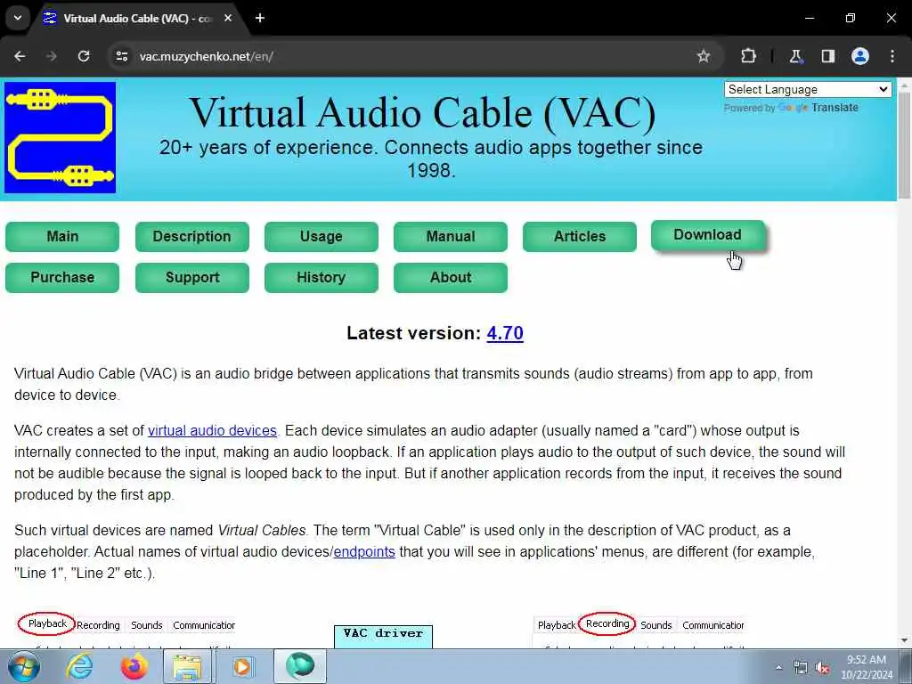Click the circled Recording tab in the right diagram

(607, 623)
